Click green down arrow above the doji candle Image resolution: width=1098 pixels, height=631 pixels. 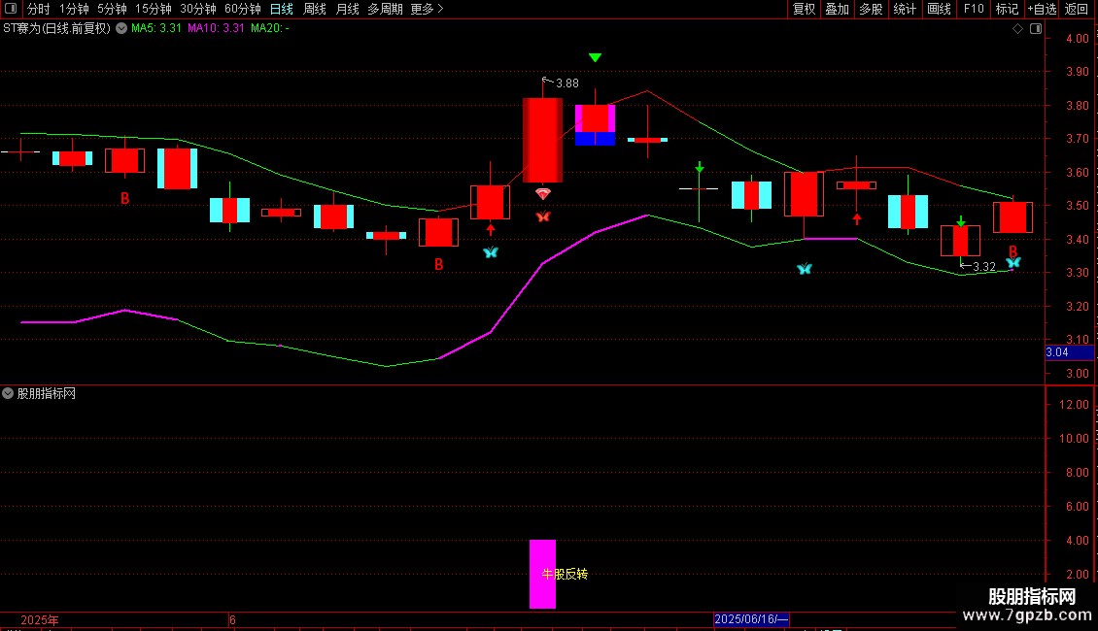coord(699,167)
